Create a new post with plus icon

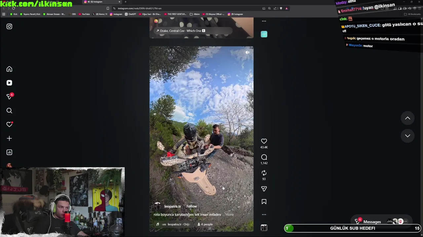click(9, 138)
